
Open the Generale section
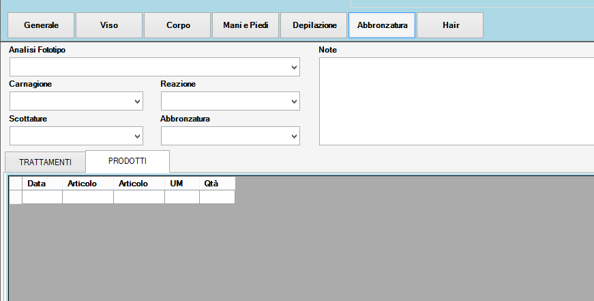pyautogui.click(x=41, y=25)
